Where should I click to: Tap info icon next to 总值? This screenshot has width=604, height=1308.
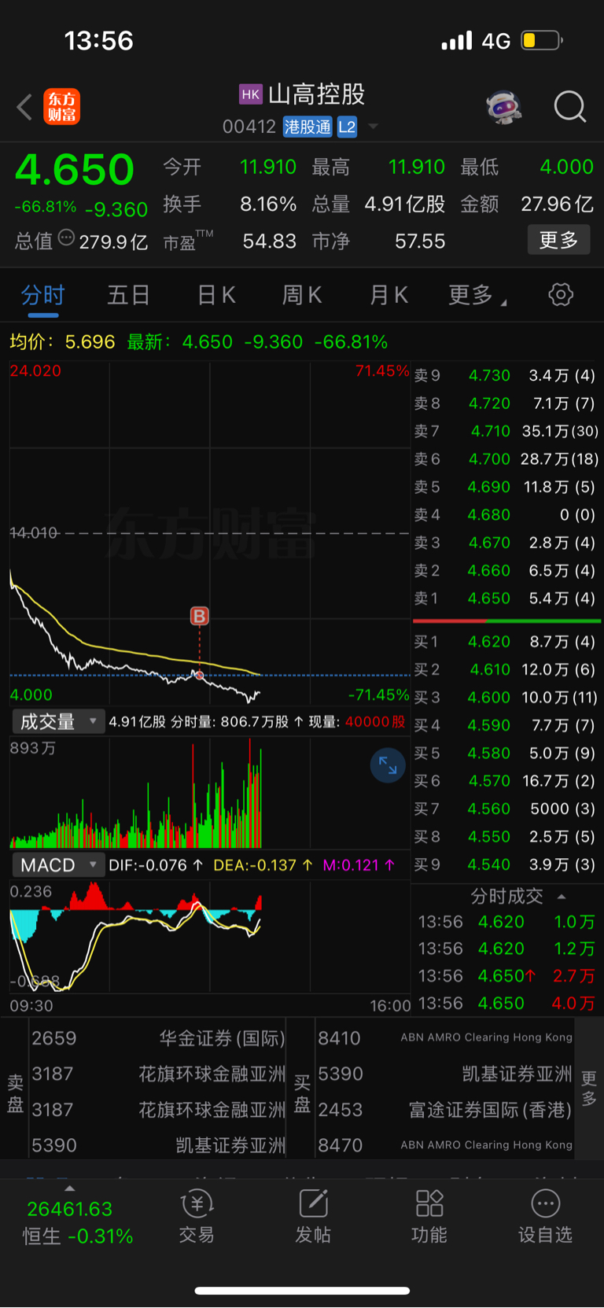[x=67, y=238]
